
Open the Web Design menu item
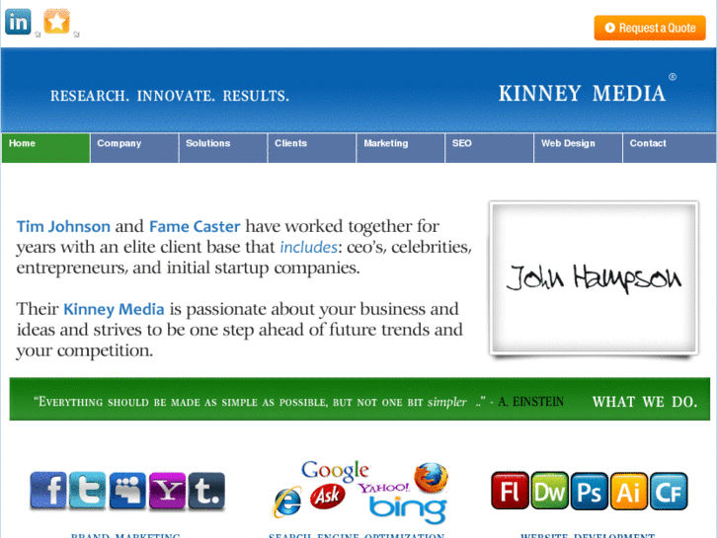tap(579, 148)
